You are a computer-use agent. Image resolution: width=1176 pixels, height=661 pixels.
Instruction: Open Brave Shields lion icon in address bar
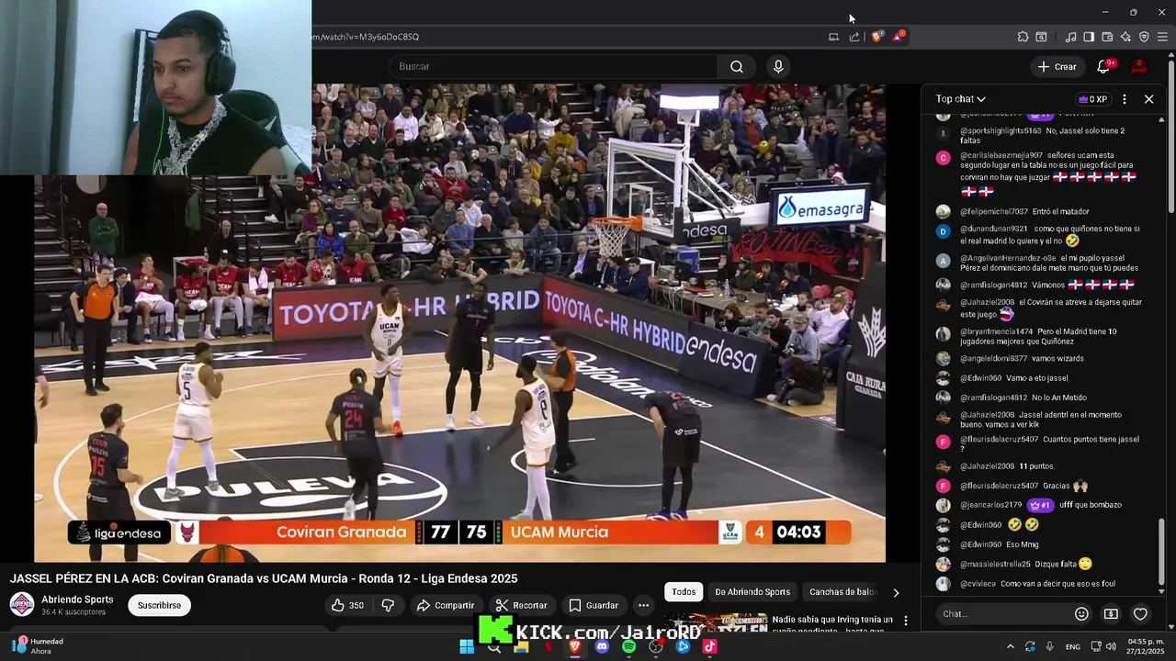point(876,37)
